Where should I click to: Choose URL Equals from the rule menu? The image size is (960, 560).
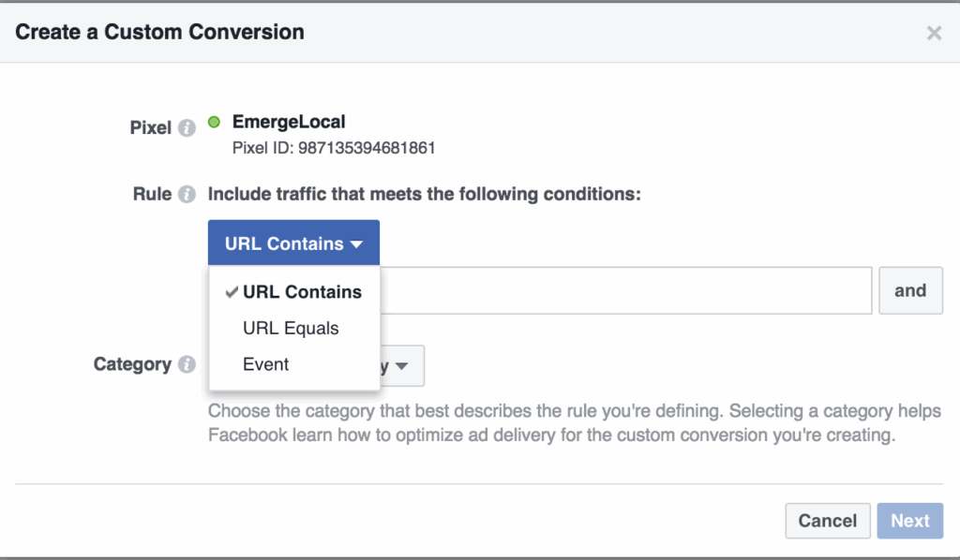point(291,329)
